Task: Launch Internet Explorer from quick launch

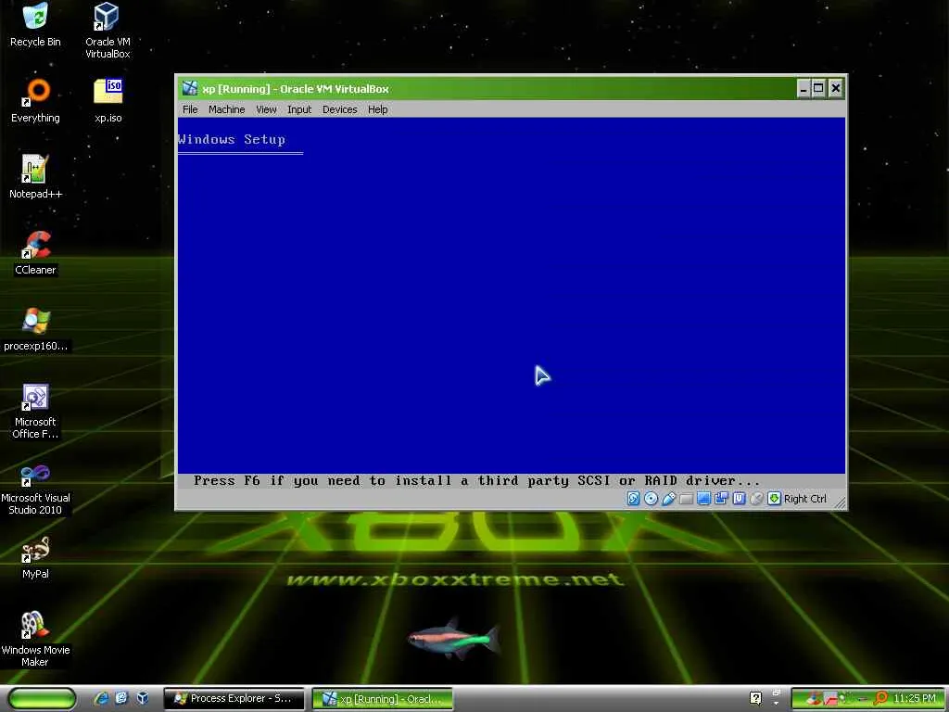Action: [x=101, y=697]
